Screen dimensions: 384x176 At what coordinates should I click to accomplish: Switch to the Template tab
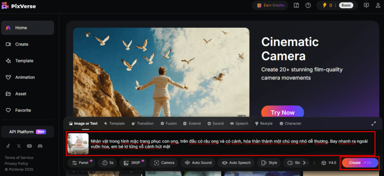coord(114,124)
